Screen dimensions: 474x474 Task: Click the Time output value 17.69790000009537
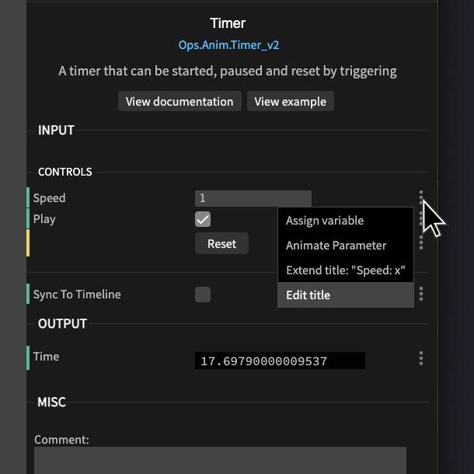coord(280,361)
